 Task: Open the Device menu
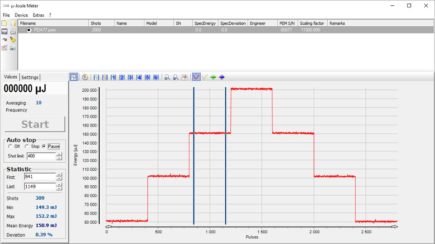[x=21, y=15]
